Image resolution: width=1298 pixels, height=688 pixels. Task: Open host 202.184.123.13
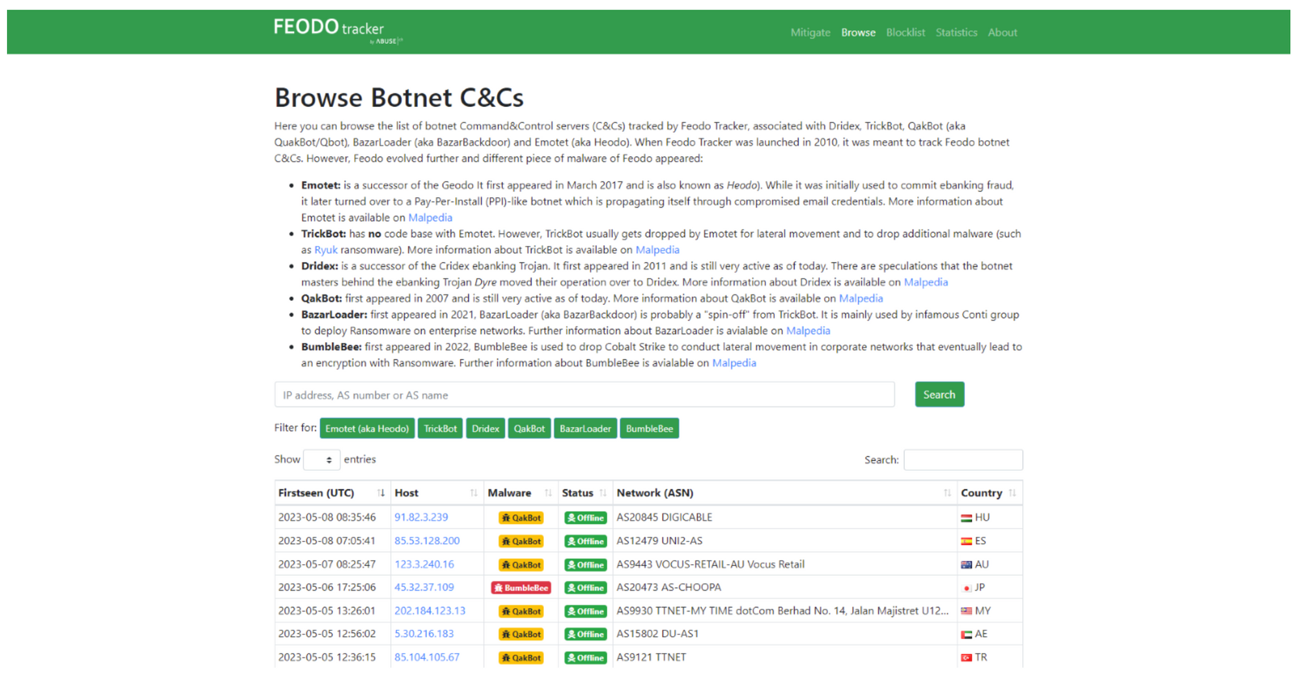coord(430,611)
